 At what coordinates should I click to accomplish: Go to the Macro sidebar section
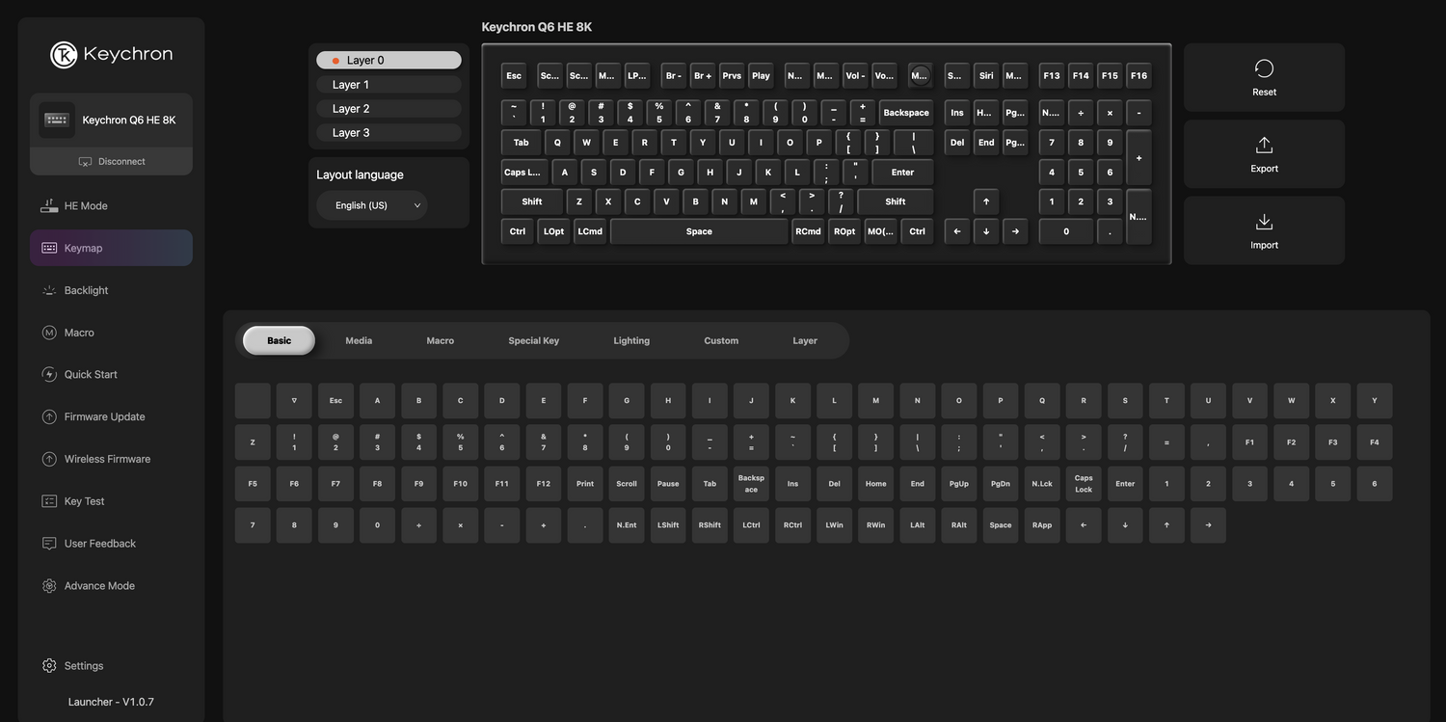click(79, 333)
